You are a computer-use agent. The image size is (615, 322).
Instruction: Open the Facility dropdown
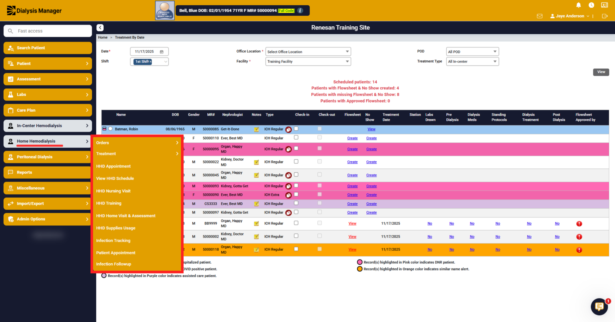pyautogui.click(x=308, y=61)
